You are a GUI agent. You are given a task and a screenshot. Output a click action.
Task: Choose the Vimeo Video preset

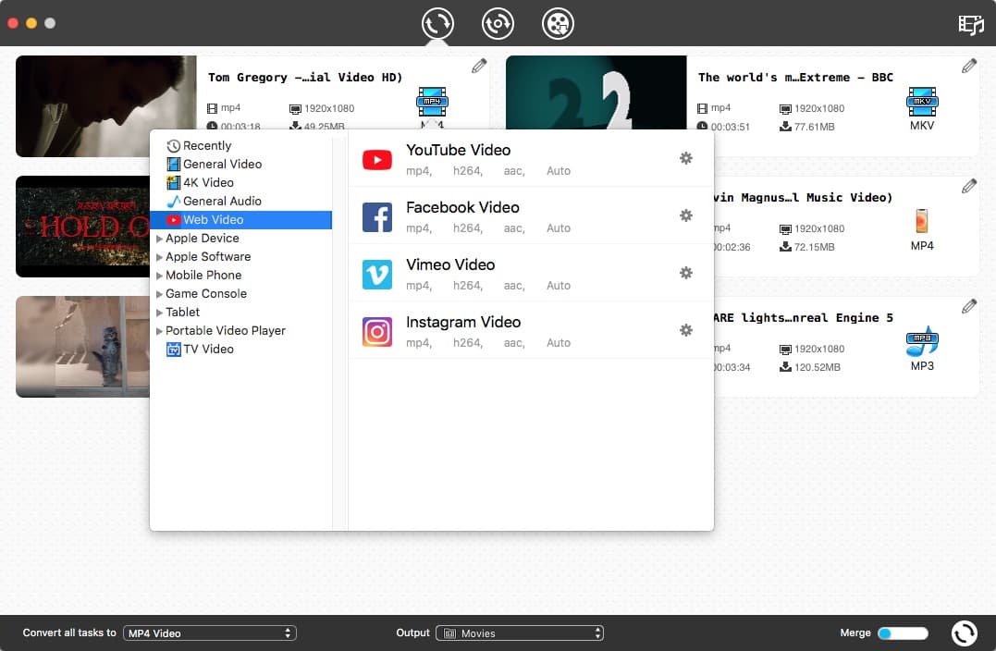pyautogui.click(x=531, y=273)
